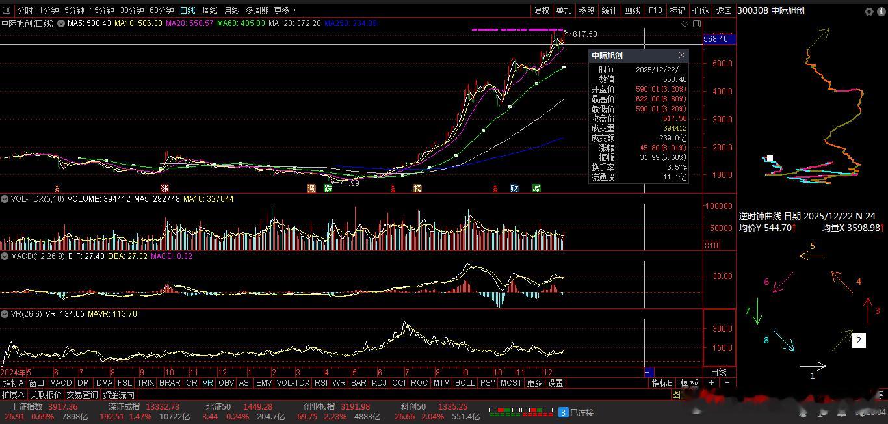Viewport: 888px width, 424px height.
Task: Select the 指标B tab
Action: pos(662,383)
